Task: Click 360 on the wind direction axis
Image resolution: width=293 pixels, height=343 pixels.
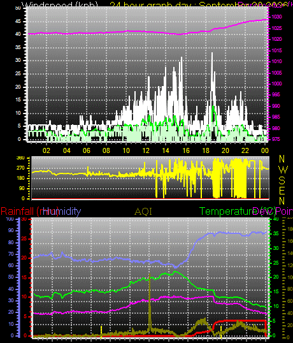Action: pyautogui.click(x=20, y=158)
